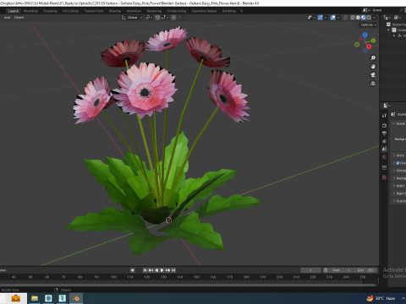Toggle snapping magnet in header
406x304 pixels.
click(157, 18)
